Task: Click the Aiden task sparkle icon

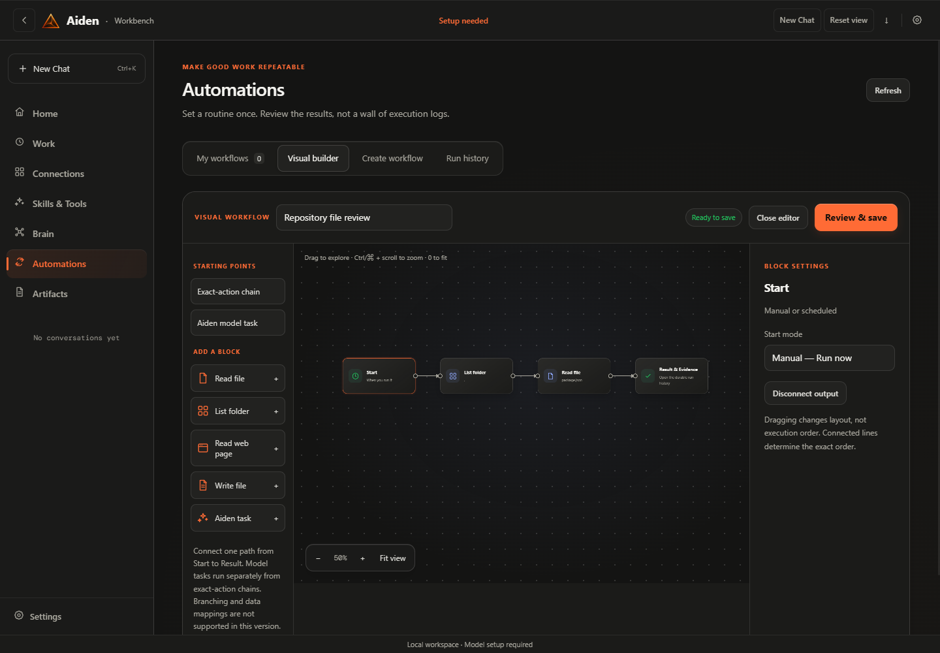Action: (x=203, y=518)
